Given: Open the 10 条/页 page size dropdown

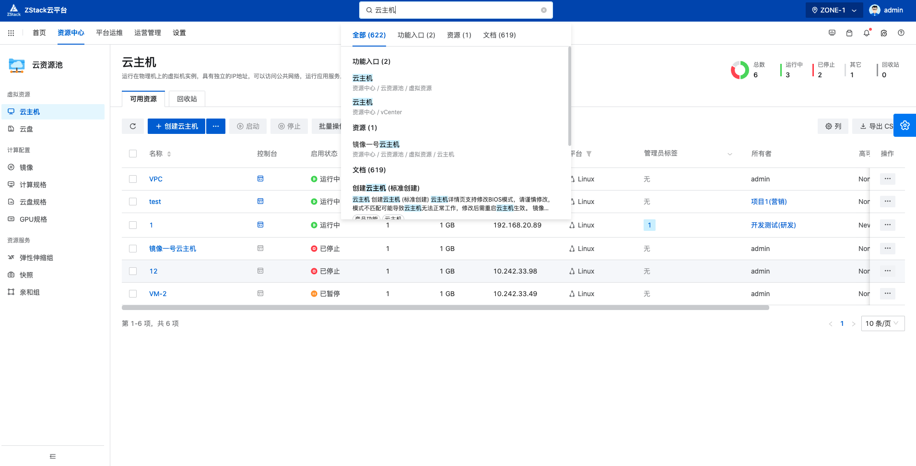Looking at the screenshot, I should tap(882, 323).
